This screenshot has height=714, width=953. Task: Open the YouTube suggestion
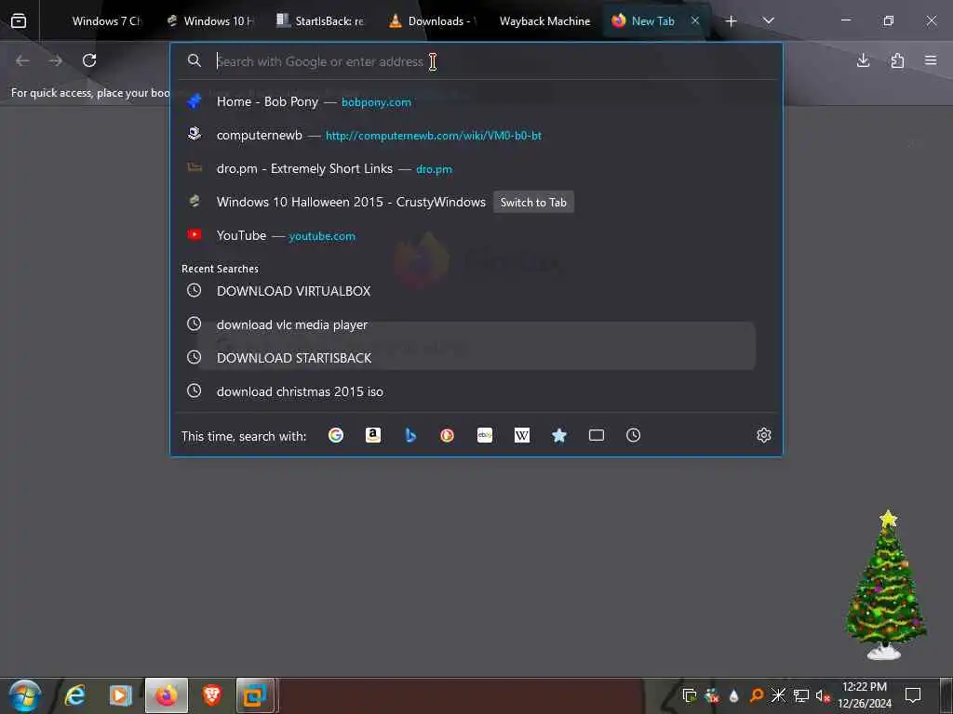pyautogui.click(x=477, y=235)
